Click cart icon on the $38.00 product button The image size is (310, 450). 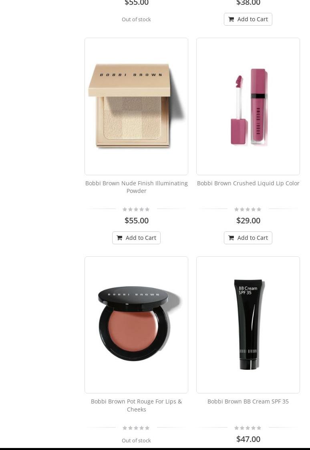point(231,19)
